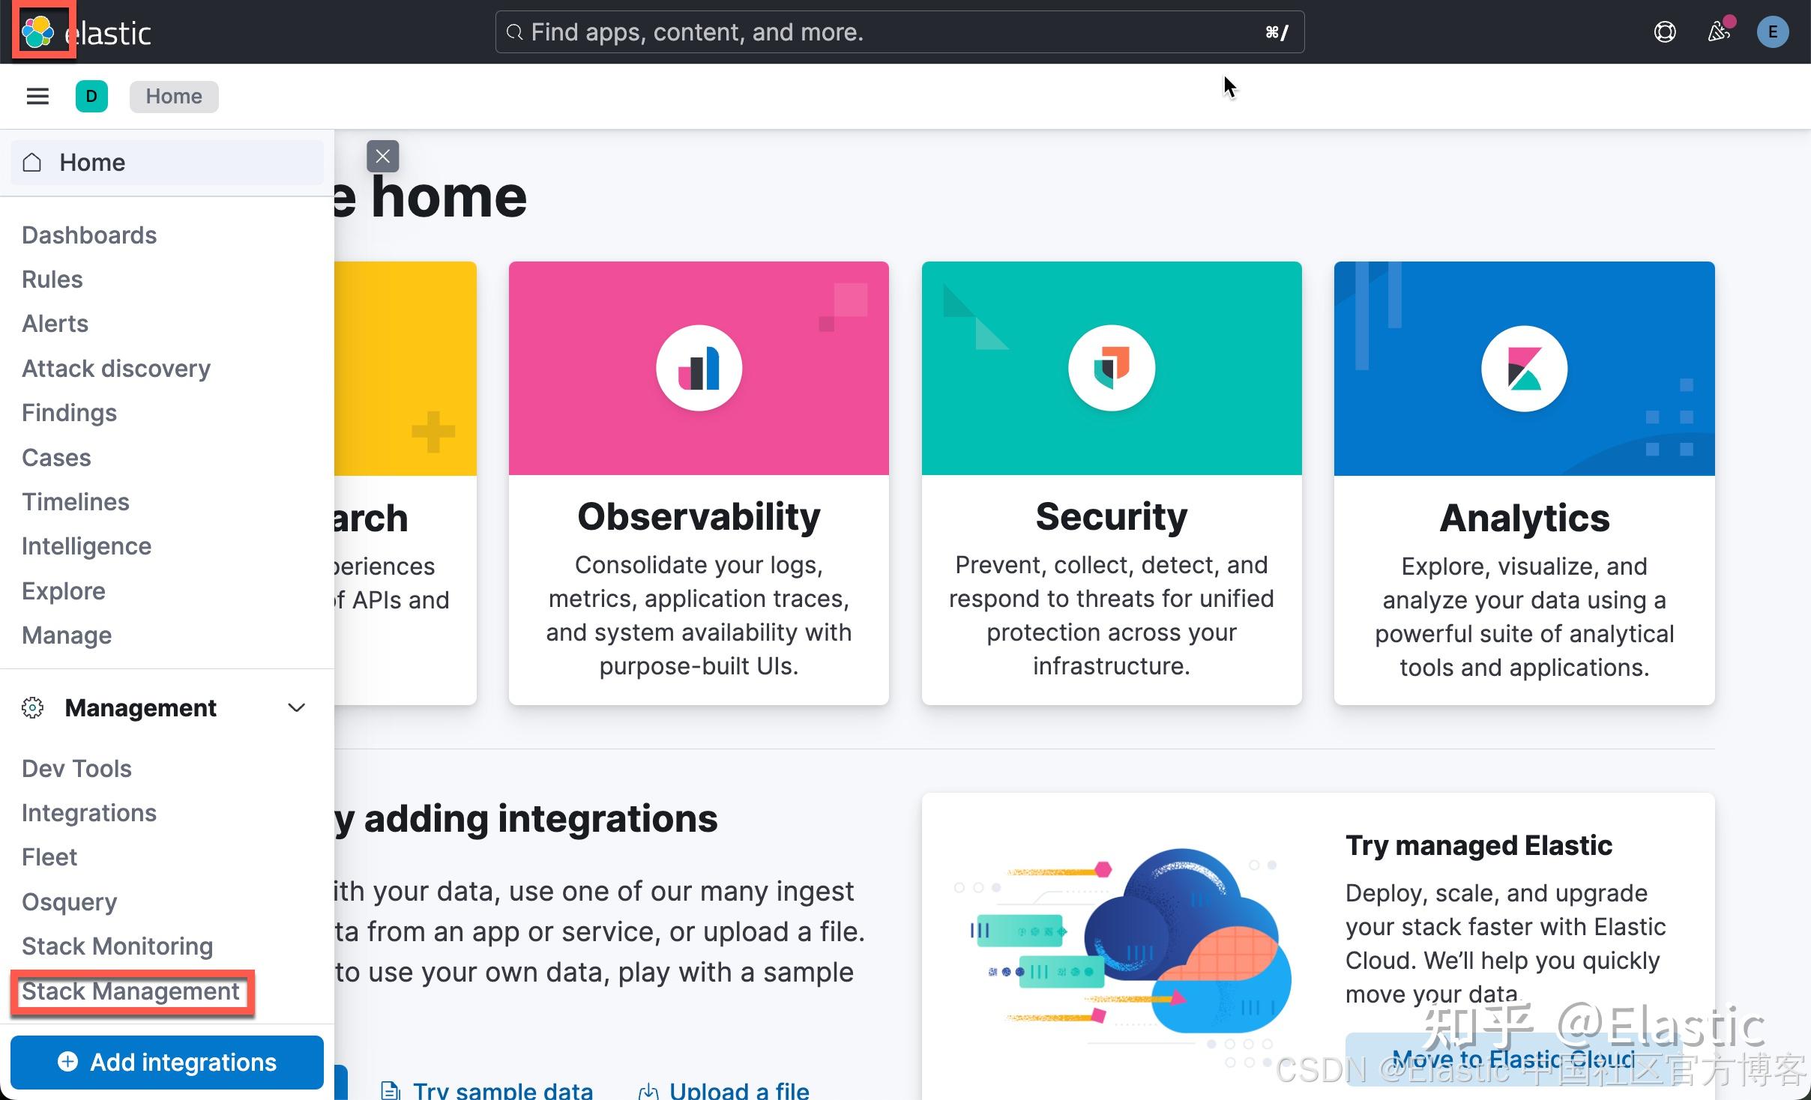This screenshot has height=1100, width=1811.
Task: Close the welcome home banner
Action: click(x=382, y=155)
